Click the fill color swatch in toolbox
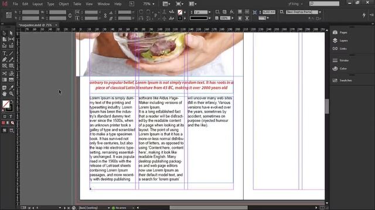 [x=6, y=104]
